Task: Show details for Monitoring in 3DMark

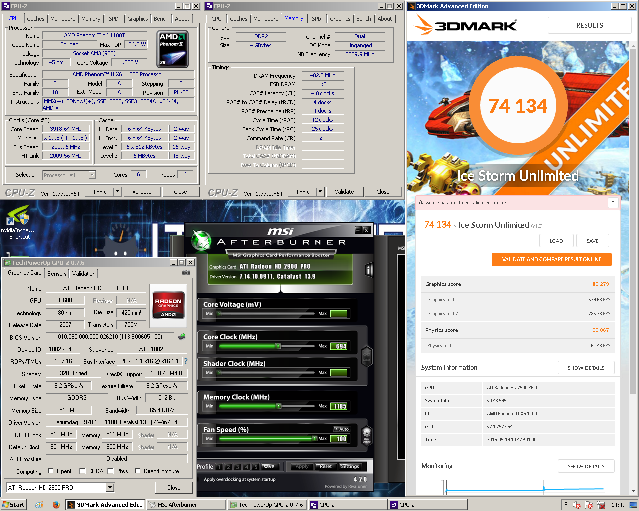Action: pos(586,466)
